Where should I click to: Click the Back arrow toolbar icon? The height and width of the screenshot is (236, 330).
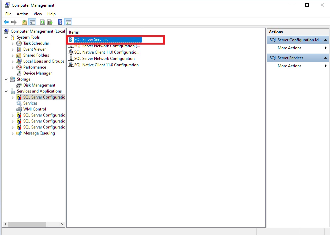coord(6,22)
